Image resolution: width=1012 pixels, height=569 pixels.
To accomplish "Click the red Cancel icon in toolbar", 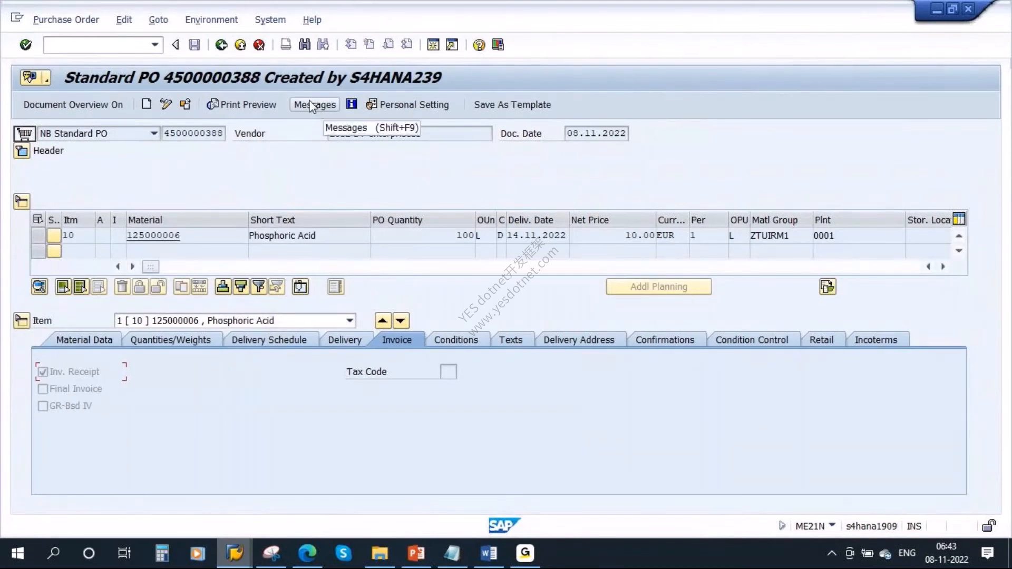I will click(x=259, y=45).
